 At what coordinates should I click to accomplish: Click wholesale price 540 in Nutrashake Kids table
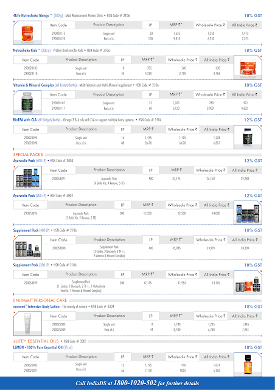(x=183, y=68)
